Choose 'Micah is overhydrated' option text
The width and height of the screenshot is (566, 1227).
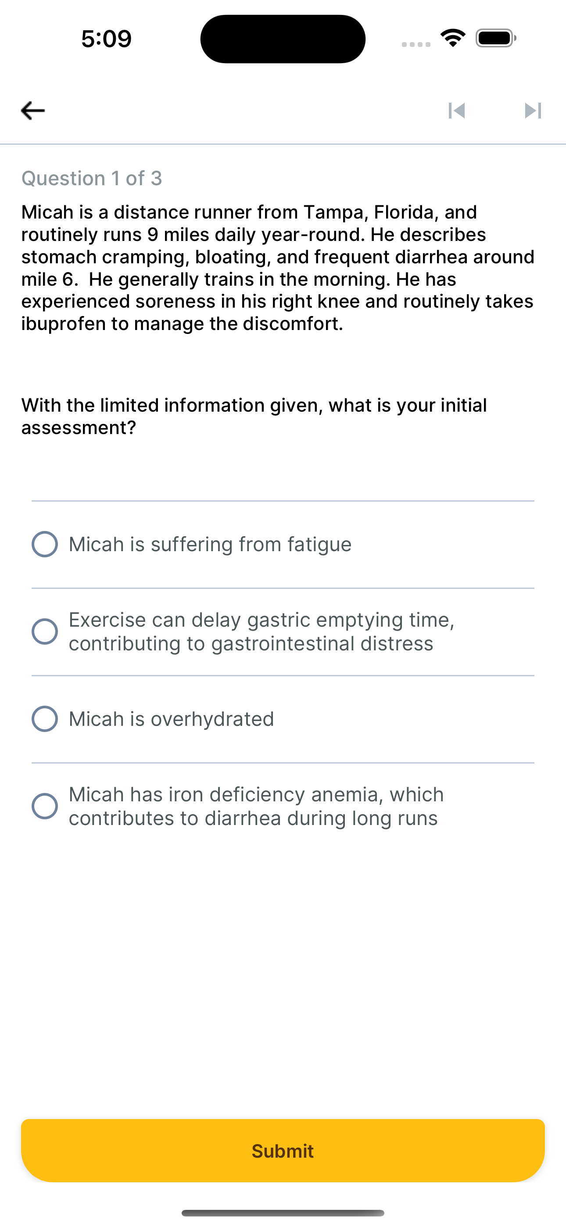point(172,719)
